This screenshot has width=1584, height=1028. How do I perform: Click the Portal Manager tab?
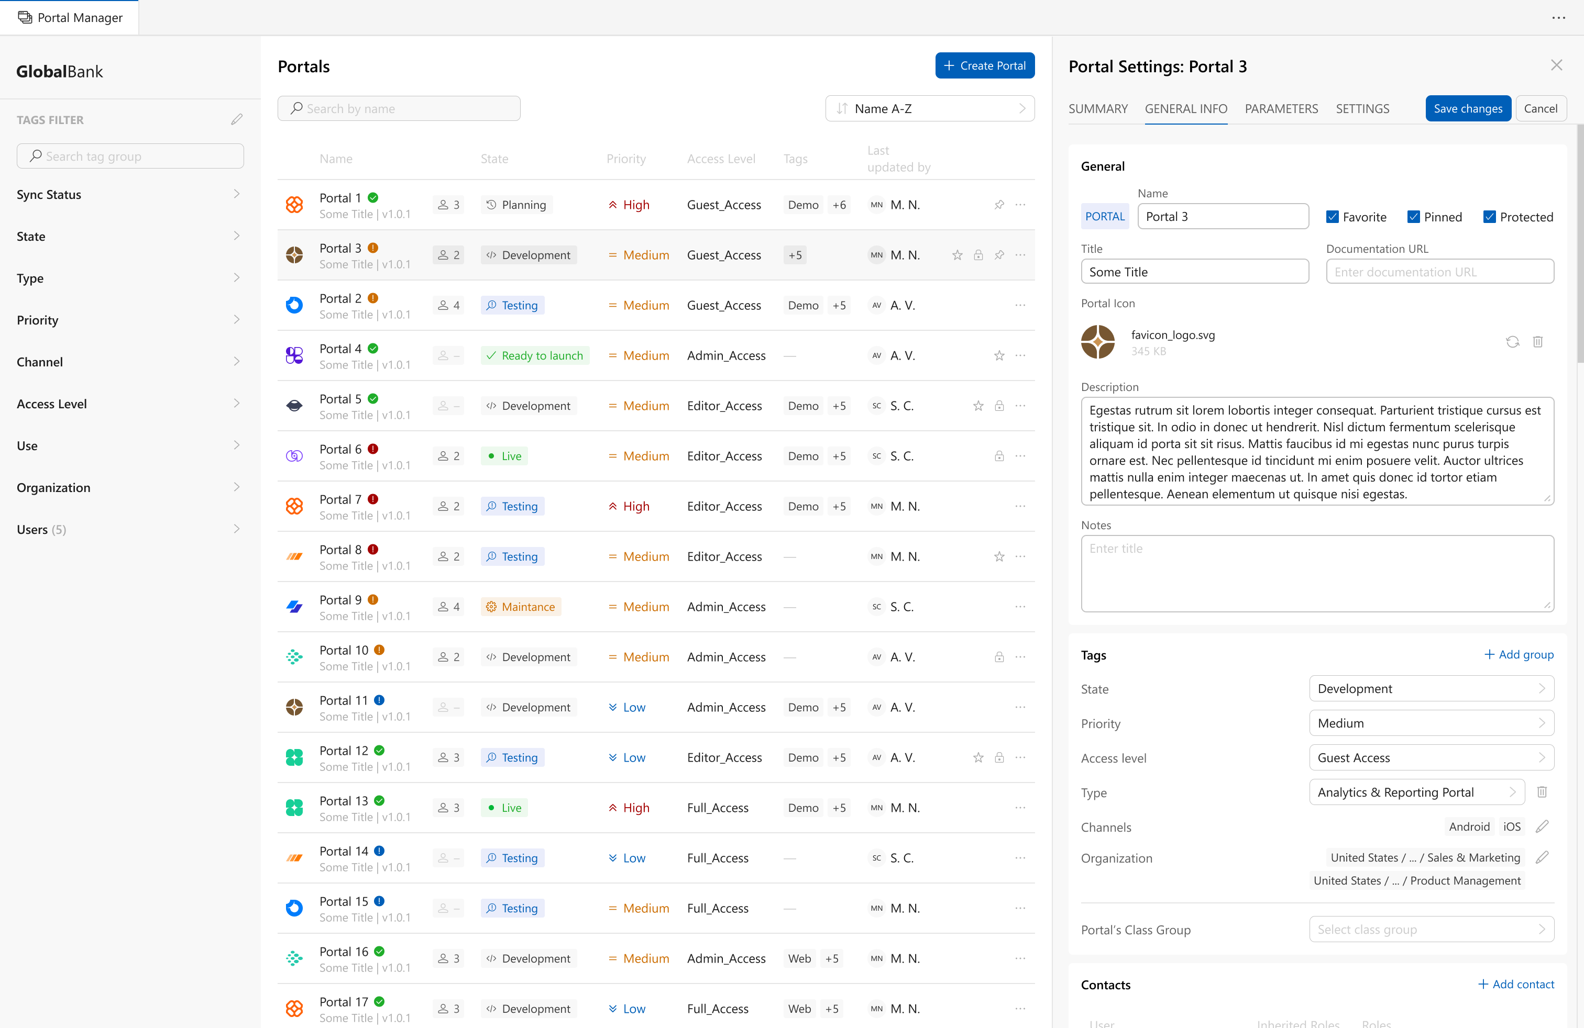click(x=70, y=18)
